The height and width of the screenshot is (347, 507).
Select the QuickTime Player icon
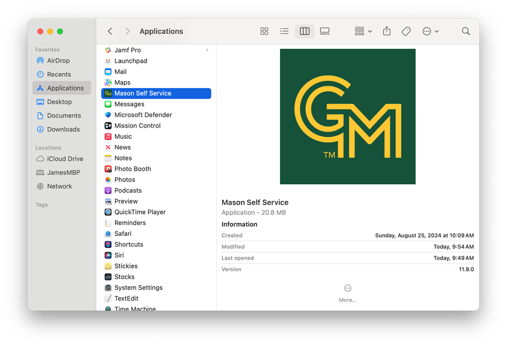point(108,212)
